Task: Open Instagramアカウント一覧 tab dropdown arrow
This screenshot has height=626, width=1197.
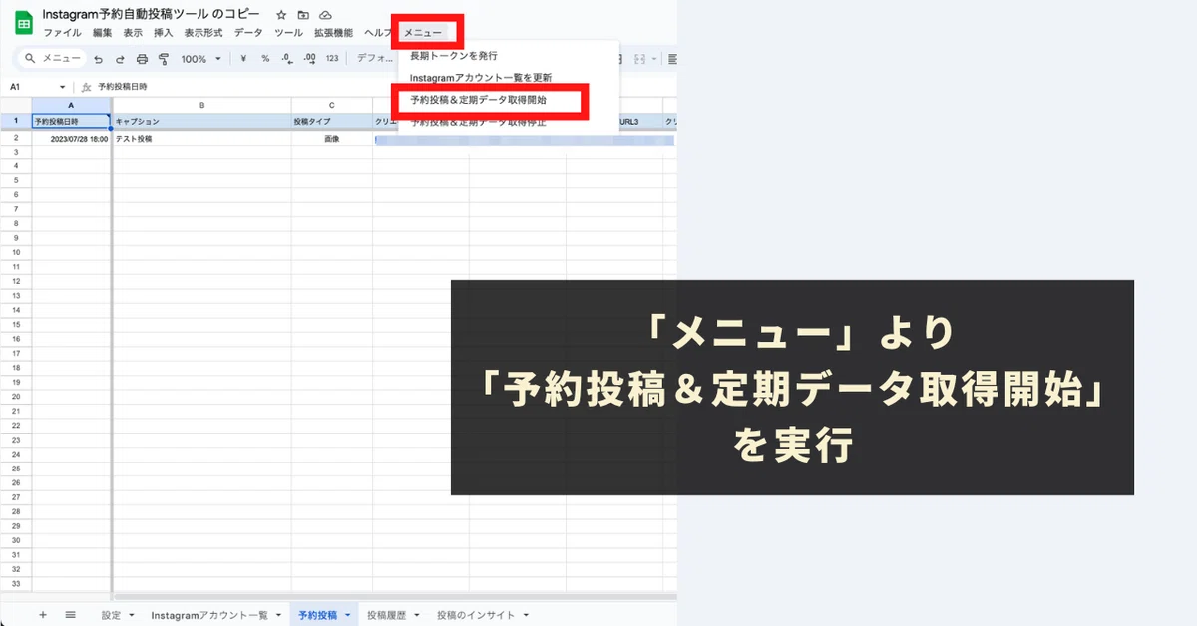Action: [x=278, y=615]
